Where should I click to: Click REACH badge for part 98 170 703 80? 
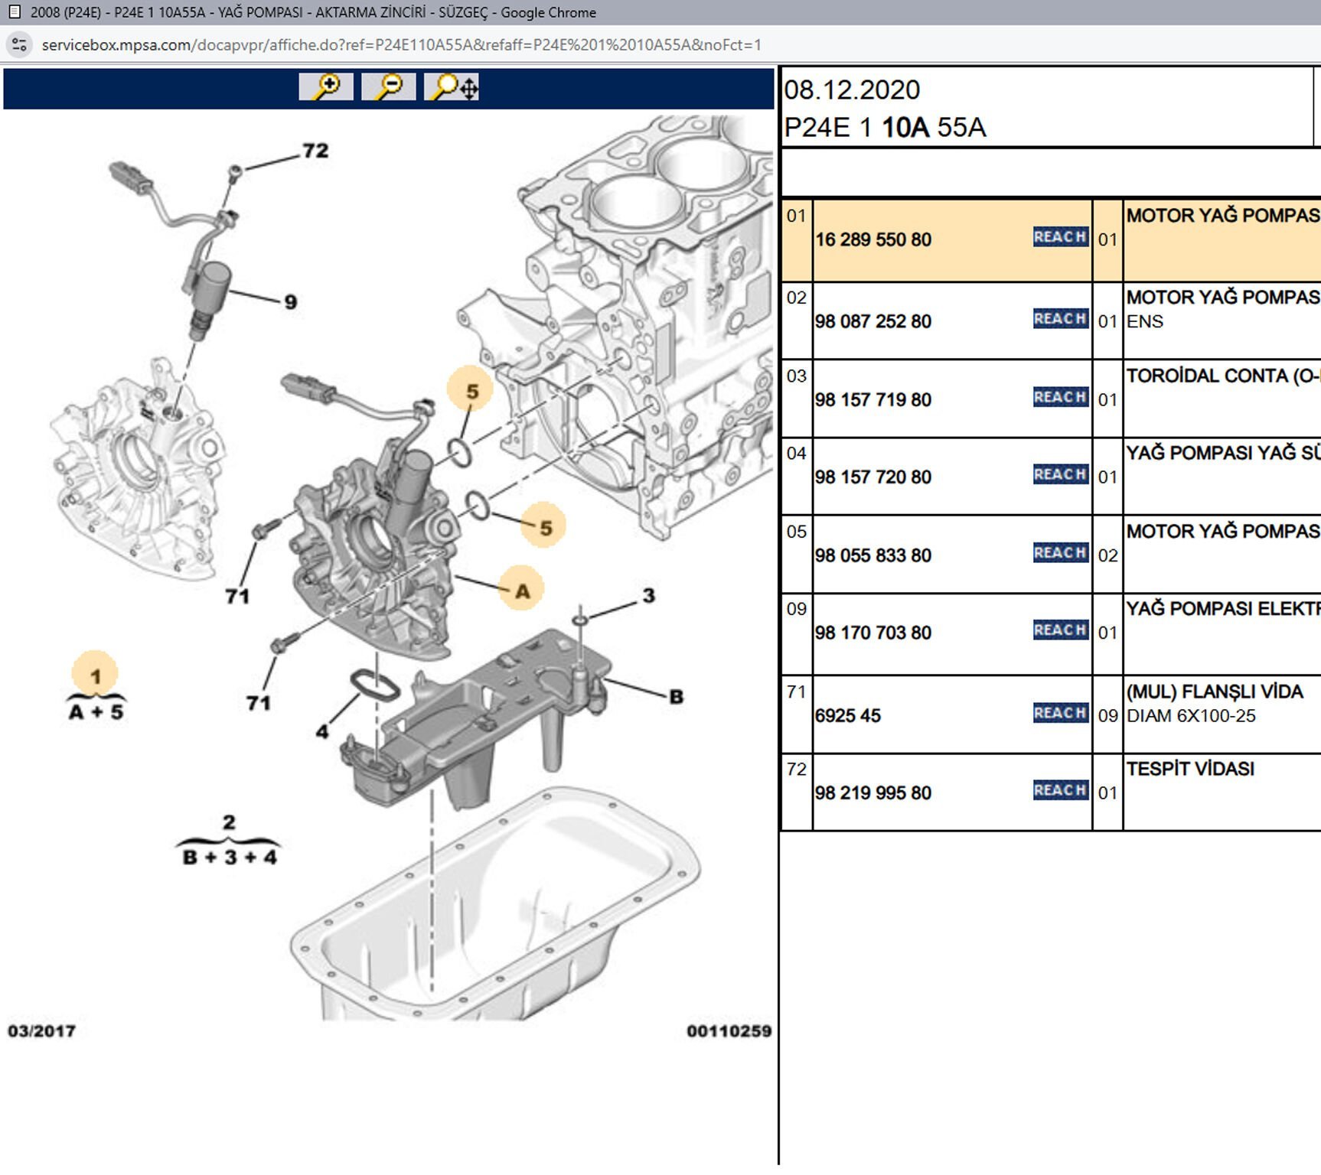coord(1060,630)
